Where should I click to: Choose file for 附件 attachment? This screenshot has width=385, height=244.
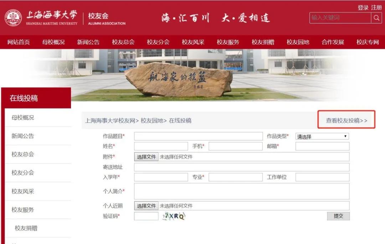(x=147, y=157)
